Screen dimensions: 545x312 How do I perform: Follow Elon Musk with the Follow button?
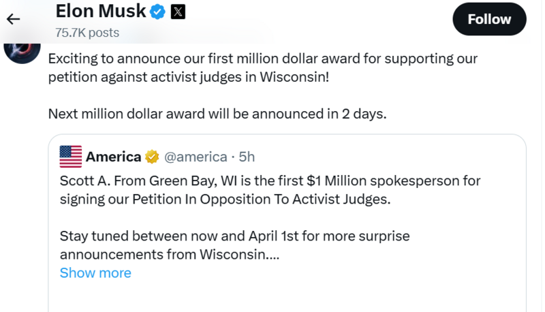pos(489,19)
